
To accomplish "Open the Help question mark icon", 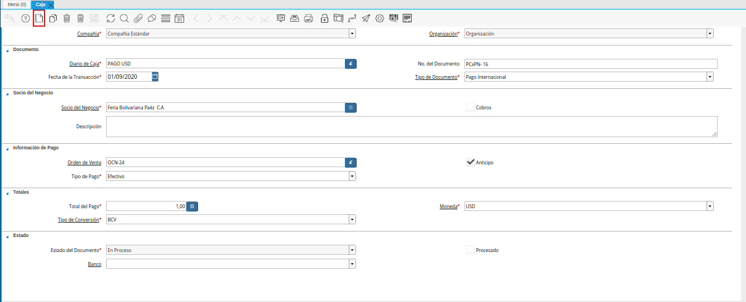I will point(25,18).
